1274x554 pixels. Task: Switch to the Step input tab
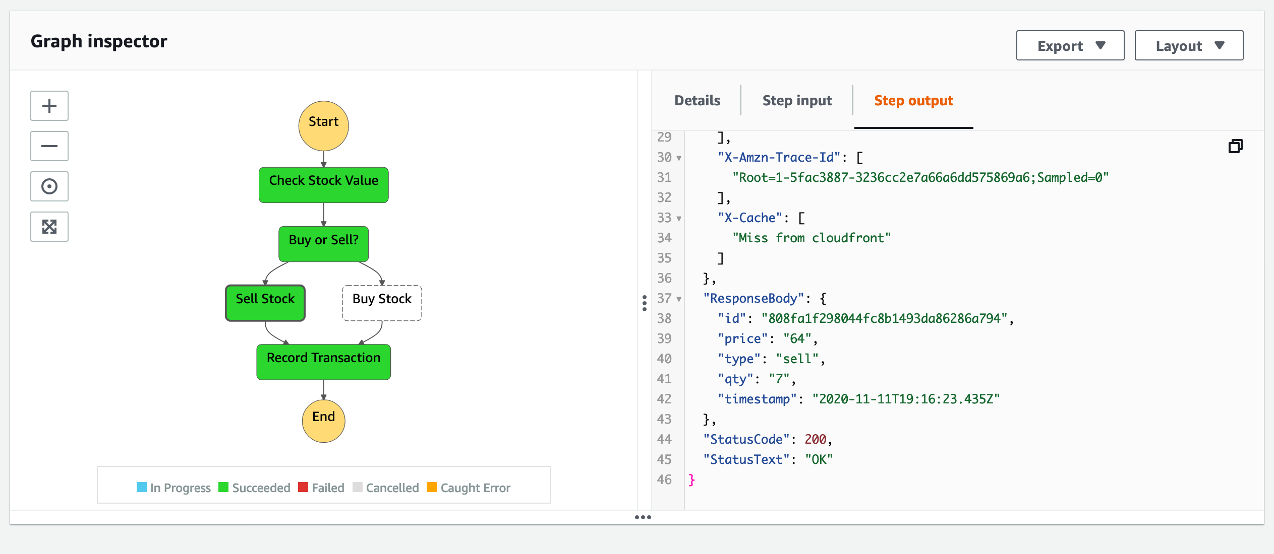coord(797,101)
